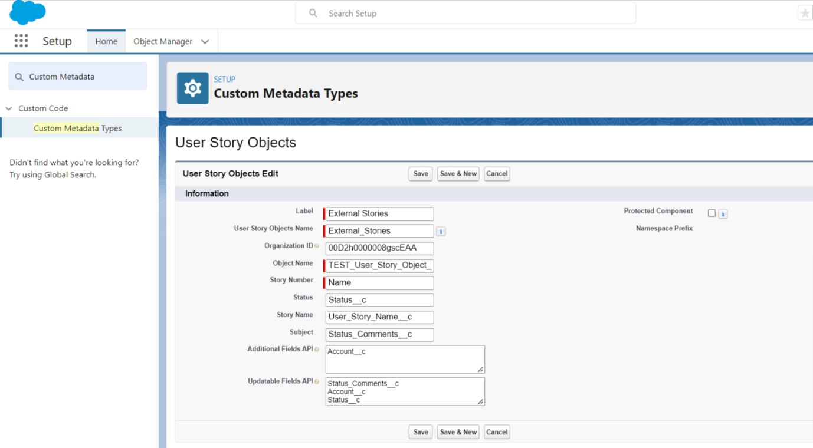Click help icon beside Updatable Fields API

click(x=317, y=382)
